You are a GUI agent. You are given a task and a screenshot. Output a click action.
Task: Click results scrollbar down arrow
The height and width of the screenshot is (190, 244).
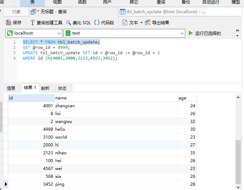click(238, 187)
